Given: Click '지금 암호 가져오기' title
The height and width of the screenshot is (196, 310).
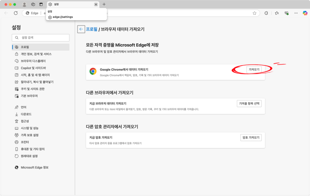Looking at the screenshot, I should (x=101, y=138).
